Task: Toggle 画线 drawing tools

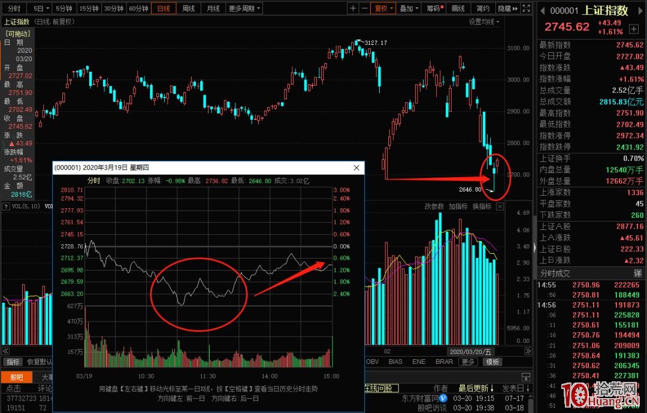Action: tap(458, 8)
